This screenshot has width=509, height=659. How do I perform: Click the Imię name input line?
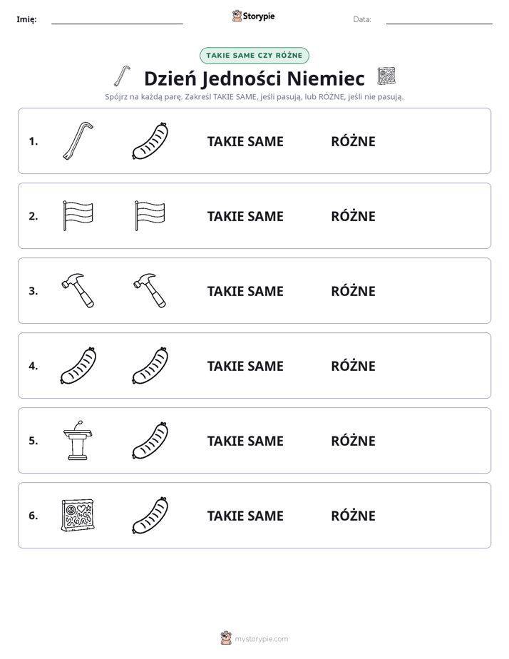pos(117,20)
